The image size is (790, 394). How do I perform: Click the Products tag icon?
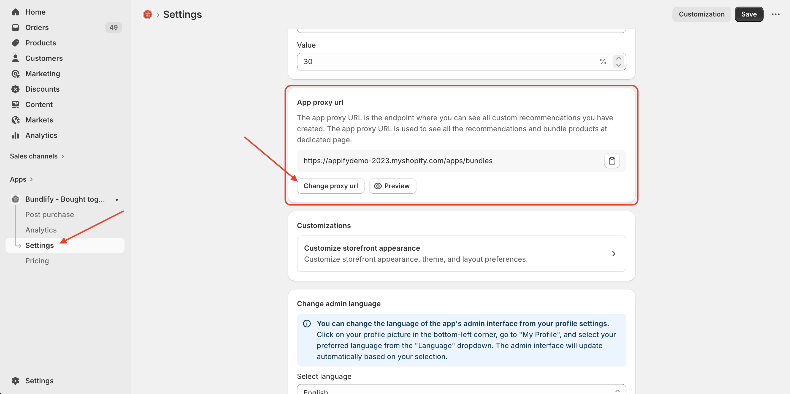[15, 43]
